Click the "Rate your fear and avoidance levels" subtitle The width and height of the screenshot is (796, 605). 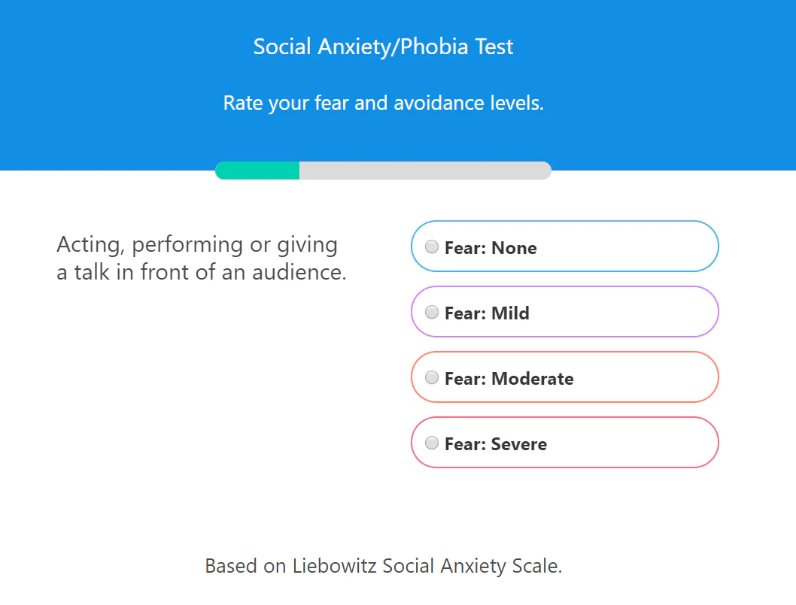383,103
